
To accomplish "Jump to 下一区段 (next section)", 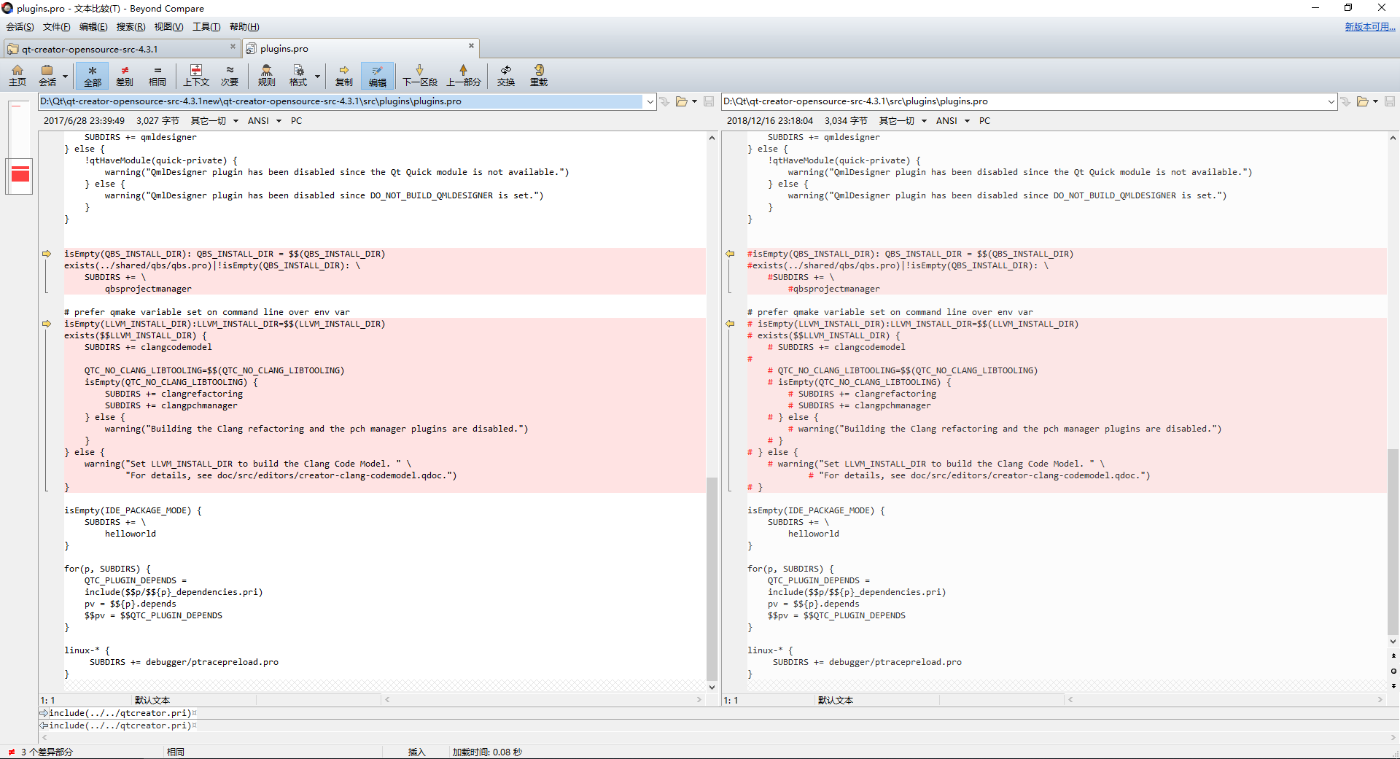I will [419, 76].
